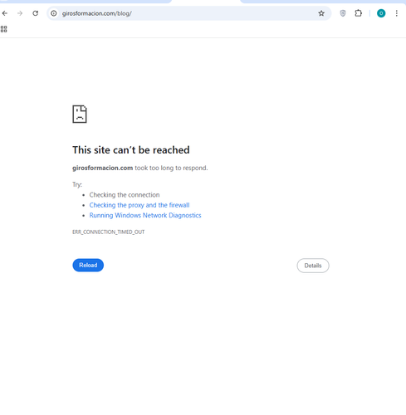
Task: Open the Extensions puzzle-piece menu
Action: point(358,13)
